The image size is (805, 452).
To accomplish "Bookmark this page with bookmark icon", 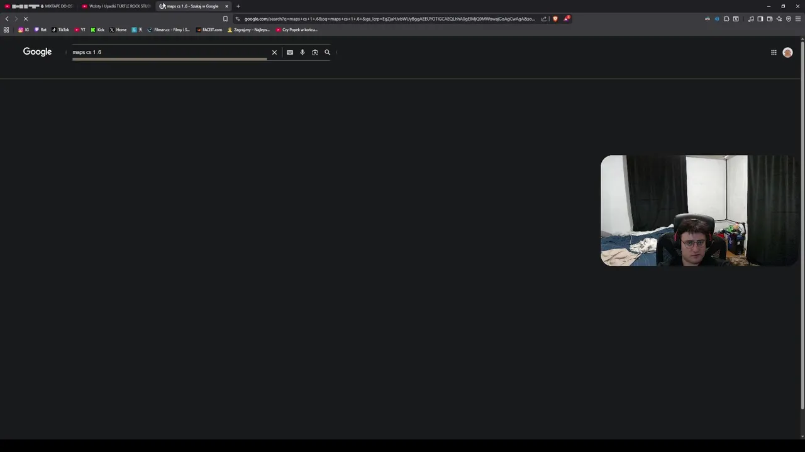I will tap(225, 19).
